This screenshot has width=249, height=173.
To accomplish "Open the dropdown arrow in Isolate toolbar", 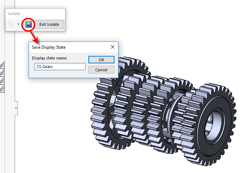I will click(x=18, y=24).
